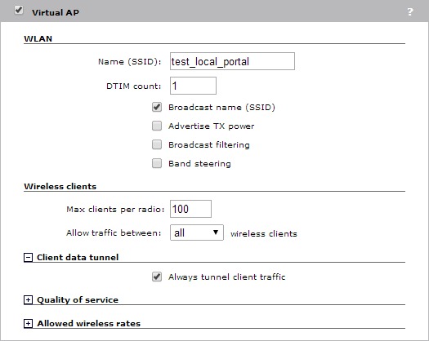Viewport: 429px width, 341px height.
Task: Click the 'Broadcast filtering' label
Action: click(209, 144)
